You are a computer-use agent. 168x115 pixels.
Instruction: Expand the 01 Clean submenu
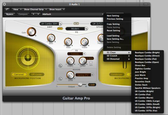tap(117, 52)
